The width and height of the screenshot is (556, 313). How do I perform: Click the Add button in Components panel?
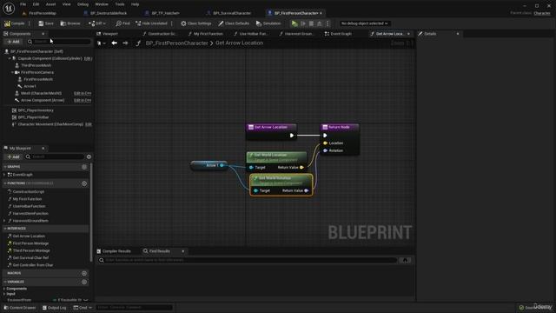pos(14,42)
